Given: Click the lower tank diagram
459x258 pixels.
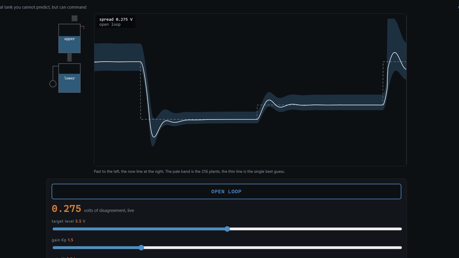Looking at the screenshot, I should click(69, 78).
